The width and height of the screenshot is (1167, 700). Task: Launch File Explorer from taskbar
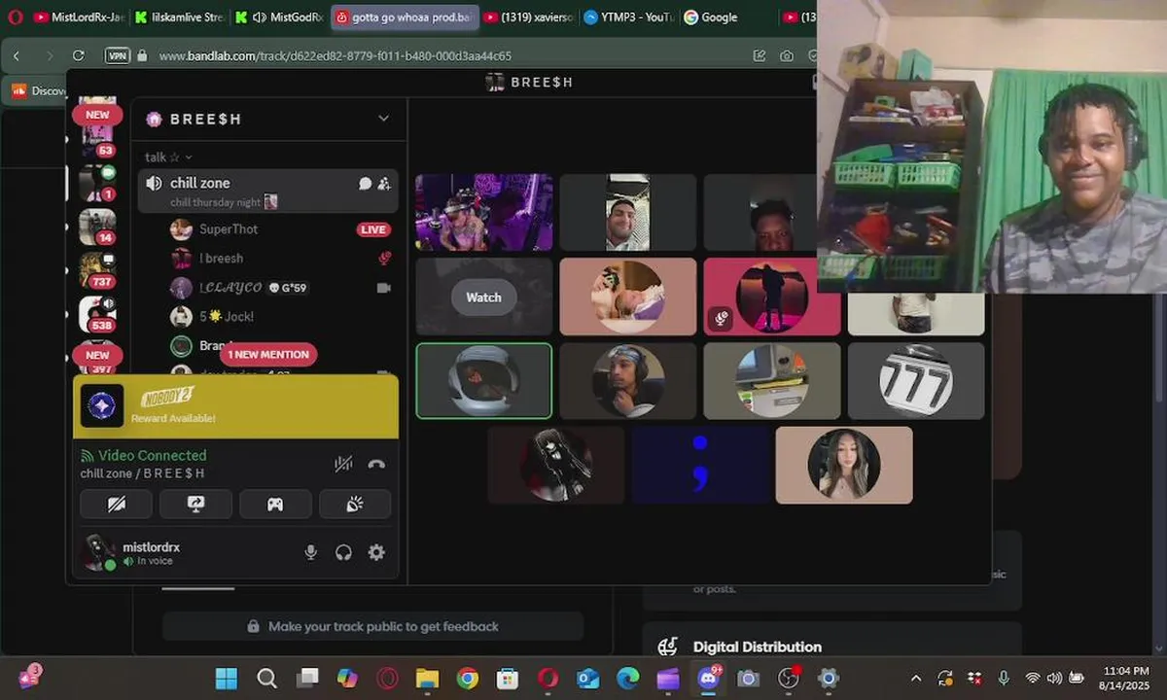pos(428,678)
